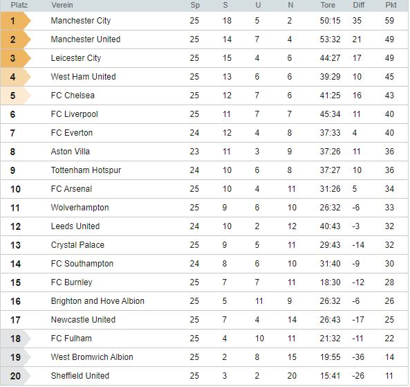Open the Manchester City team link
Screen dimensions: 410x387
[81, 21]
